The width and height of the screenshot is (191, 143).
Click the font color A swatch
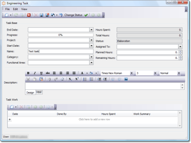coord(82,73)
